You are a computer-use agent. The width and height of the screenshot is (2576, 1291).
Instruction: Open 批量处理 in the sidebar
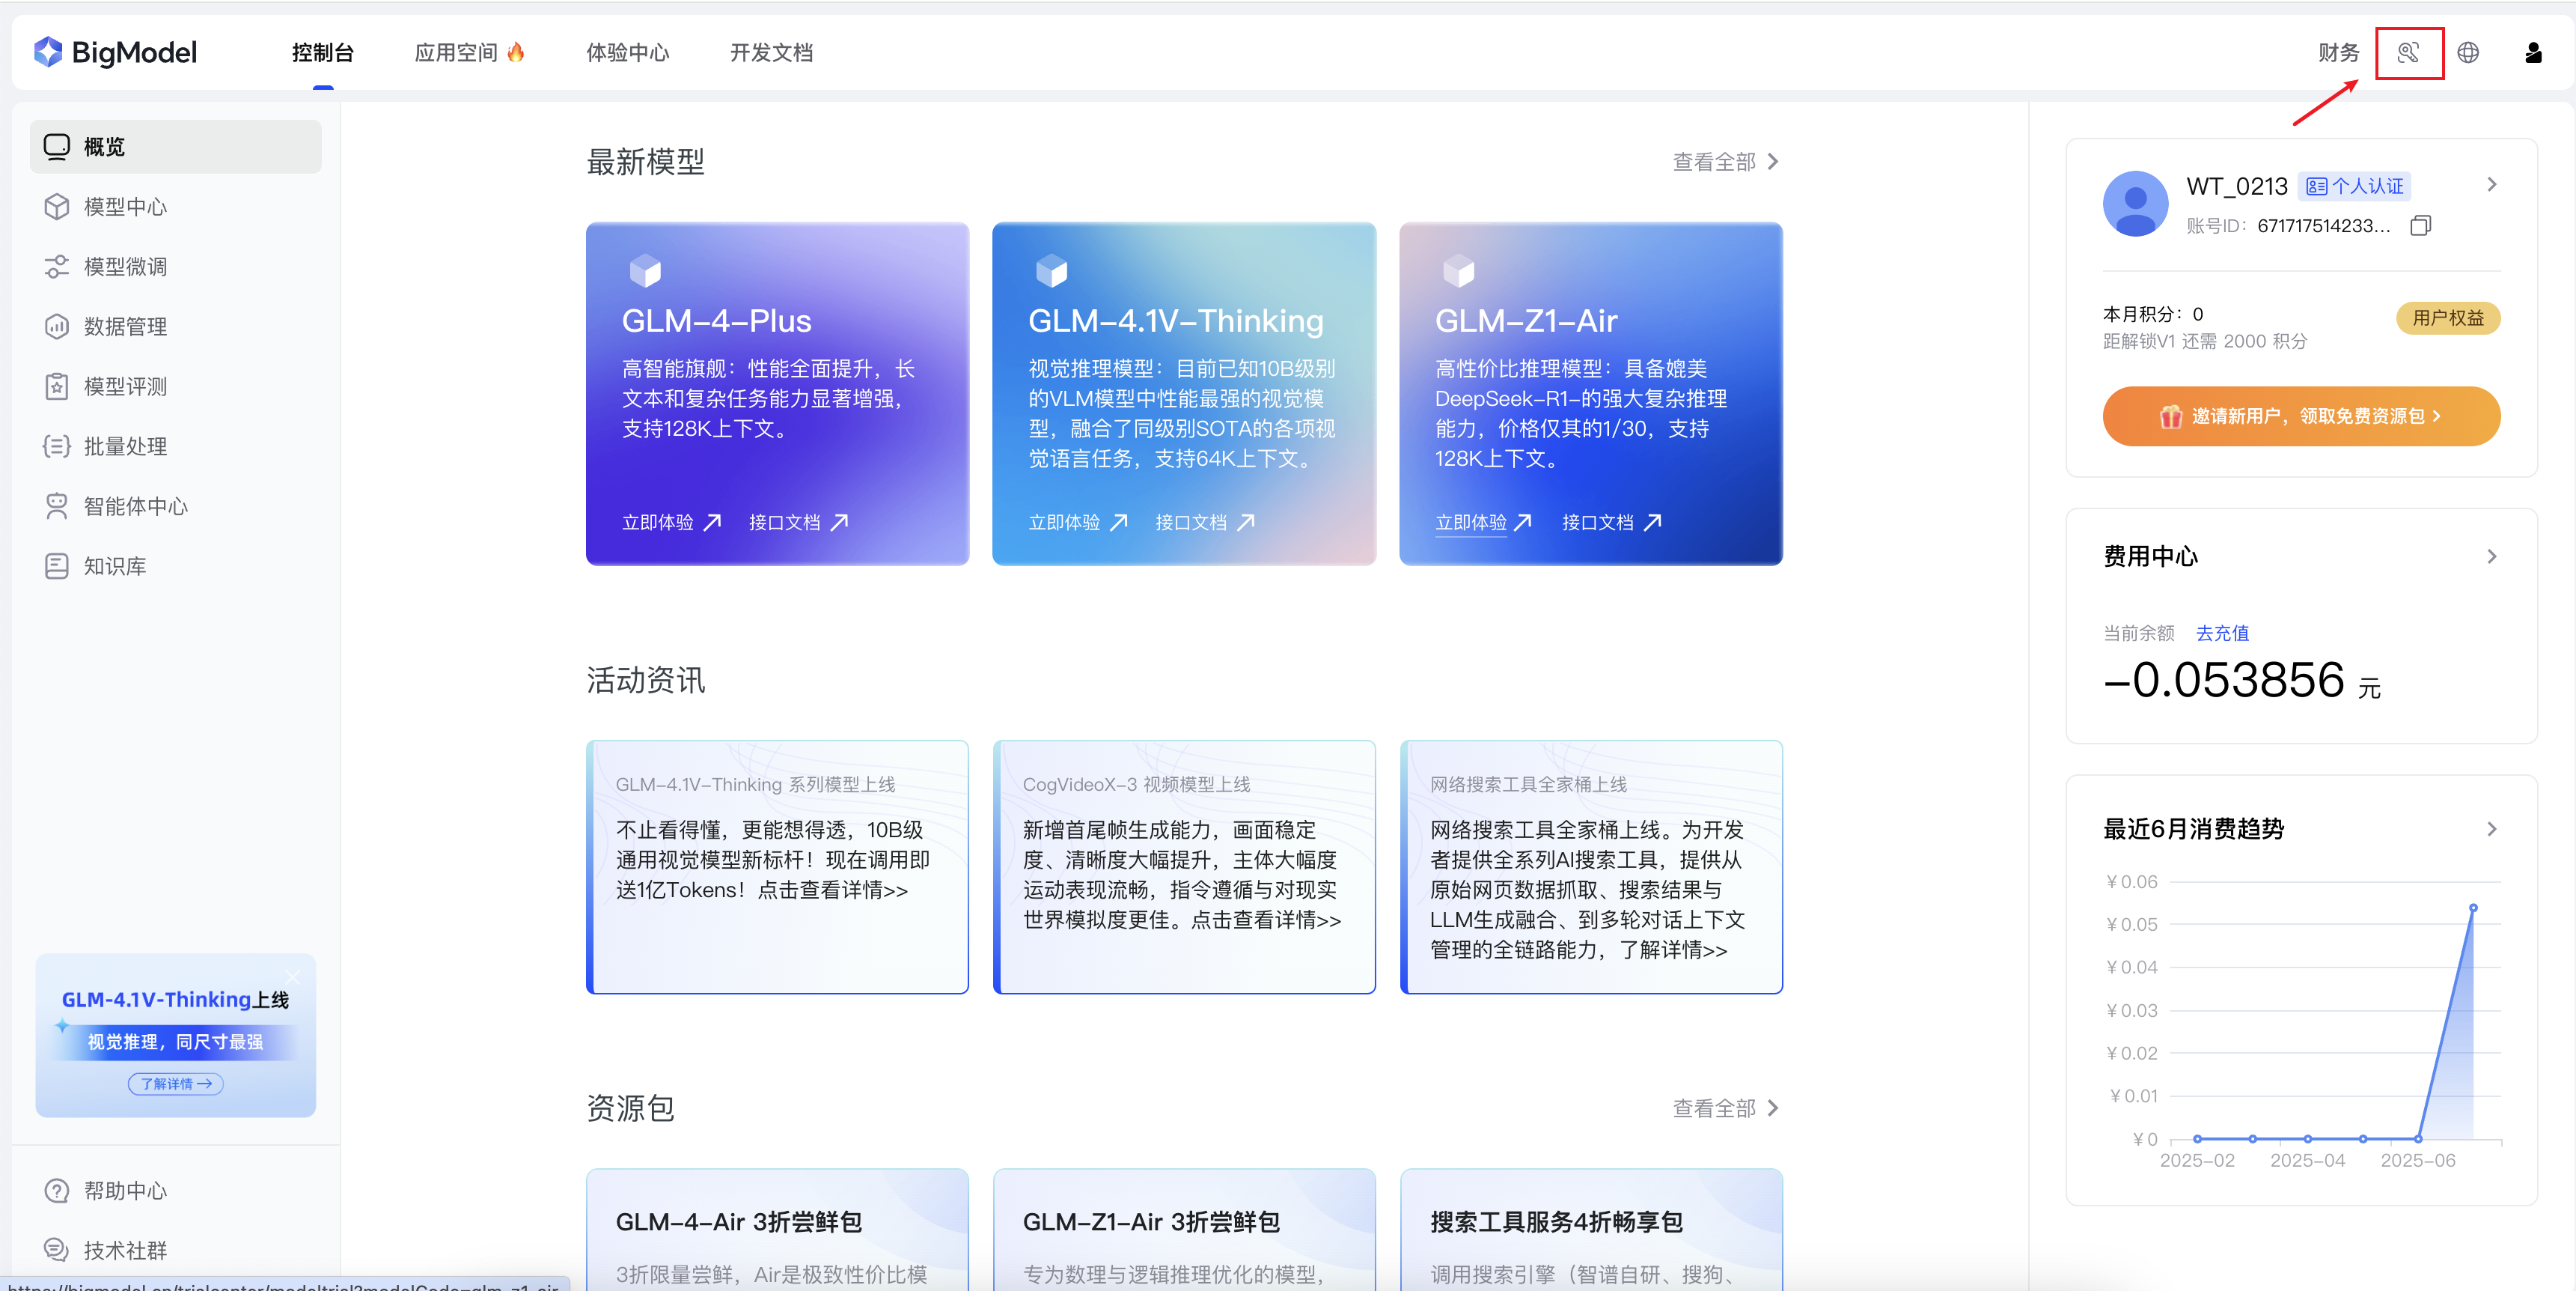tap(176, 446)
